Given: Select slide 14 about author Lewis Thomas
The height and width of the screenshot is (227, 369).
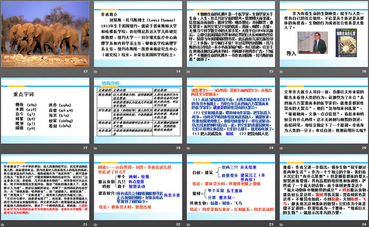Looking at the screenshot, I should (x=138, y=34).
